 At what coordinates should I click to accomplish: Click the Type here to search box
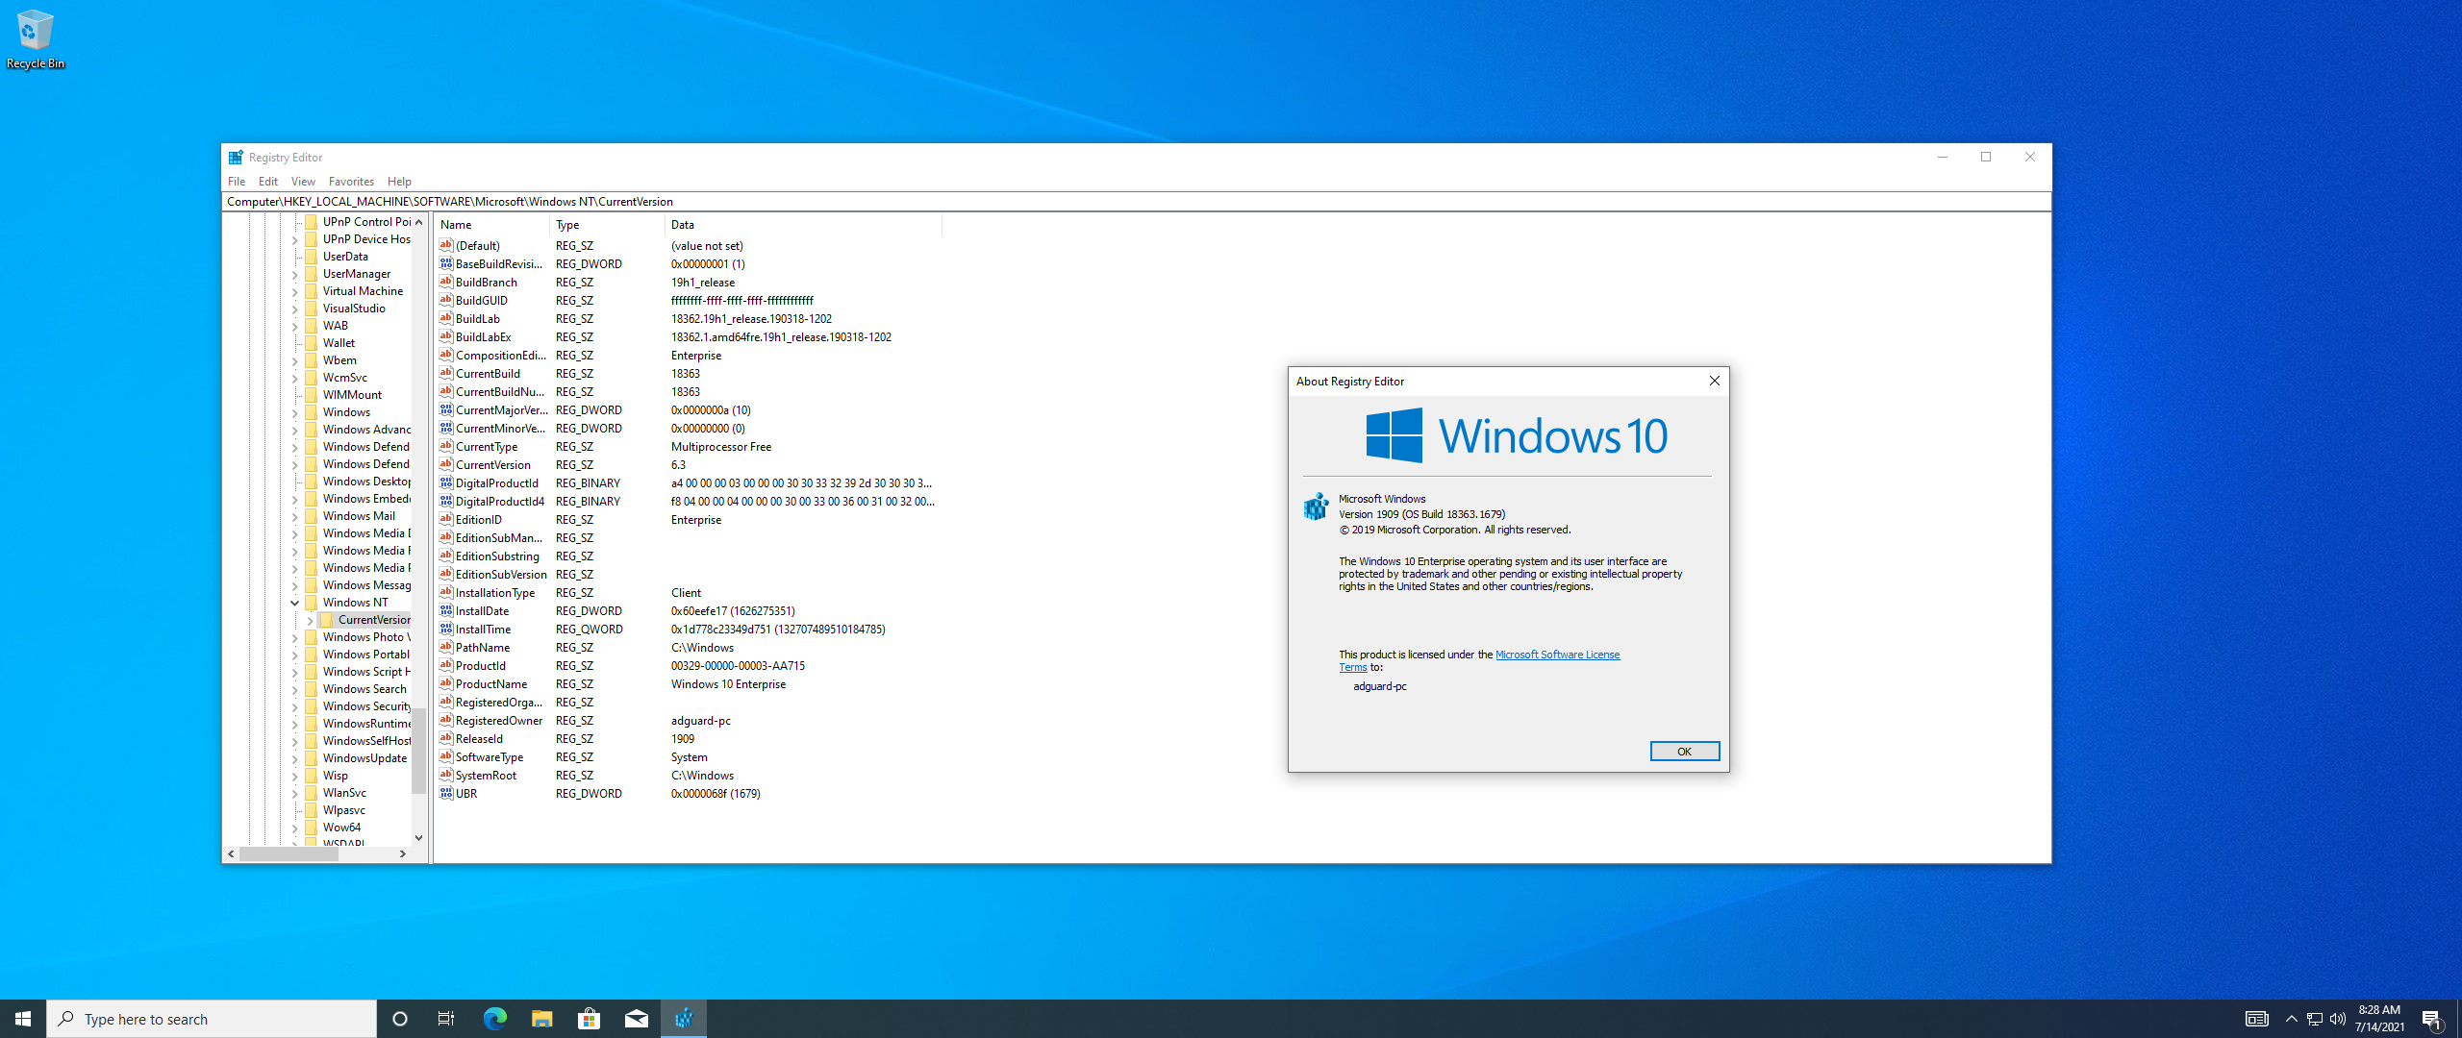[212, 1019]
